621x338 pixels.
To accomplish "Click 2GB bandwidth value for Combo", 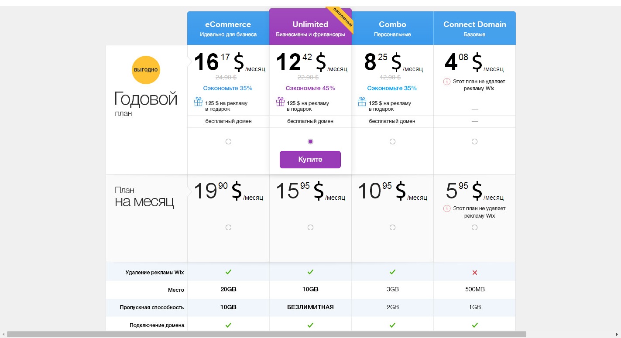I will pyautogui.click(x=392, y=307).
